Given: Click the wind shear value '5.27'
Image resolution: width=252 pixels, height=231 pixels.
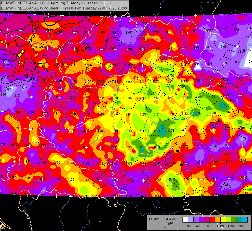Looking at the screenshot, I should click(237, 46).
